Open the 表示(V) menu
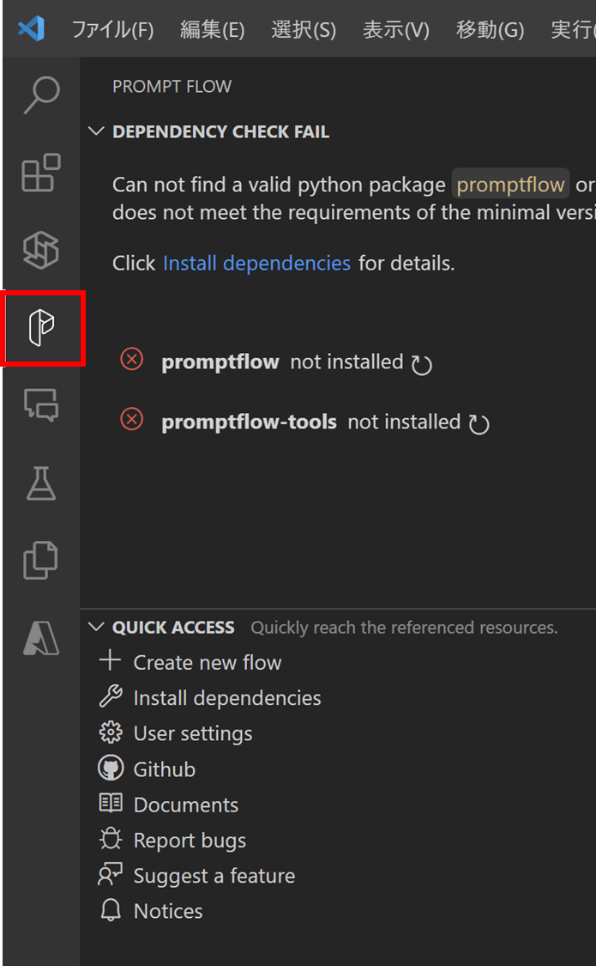The width and height of the screenshot is (596, 966). tap(396, 30)
